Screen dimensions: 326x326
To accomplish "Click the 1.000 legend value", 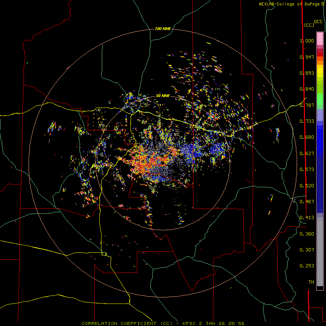I will coord(307,41).
